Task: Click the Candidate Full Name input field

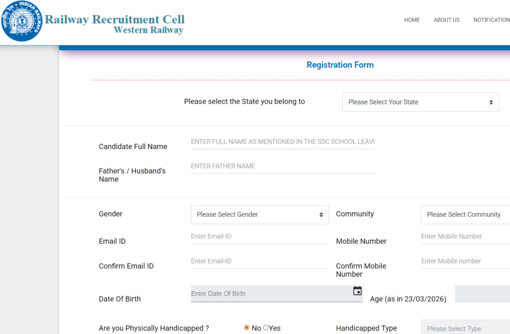Action: tap(282, 142)
